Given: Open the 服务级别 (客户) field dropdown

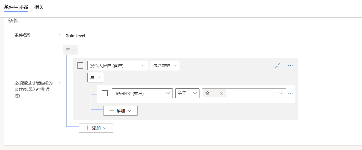Looking at the screenshot, I should coord(142,93).
